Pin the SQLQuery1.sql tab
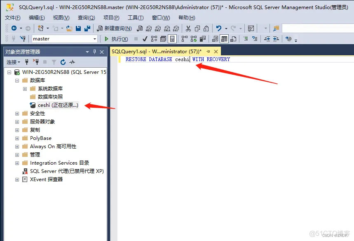The height and width of the screenshot is (241, 354). 208,52
